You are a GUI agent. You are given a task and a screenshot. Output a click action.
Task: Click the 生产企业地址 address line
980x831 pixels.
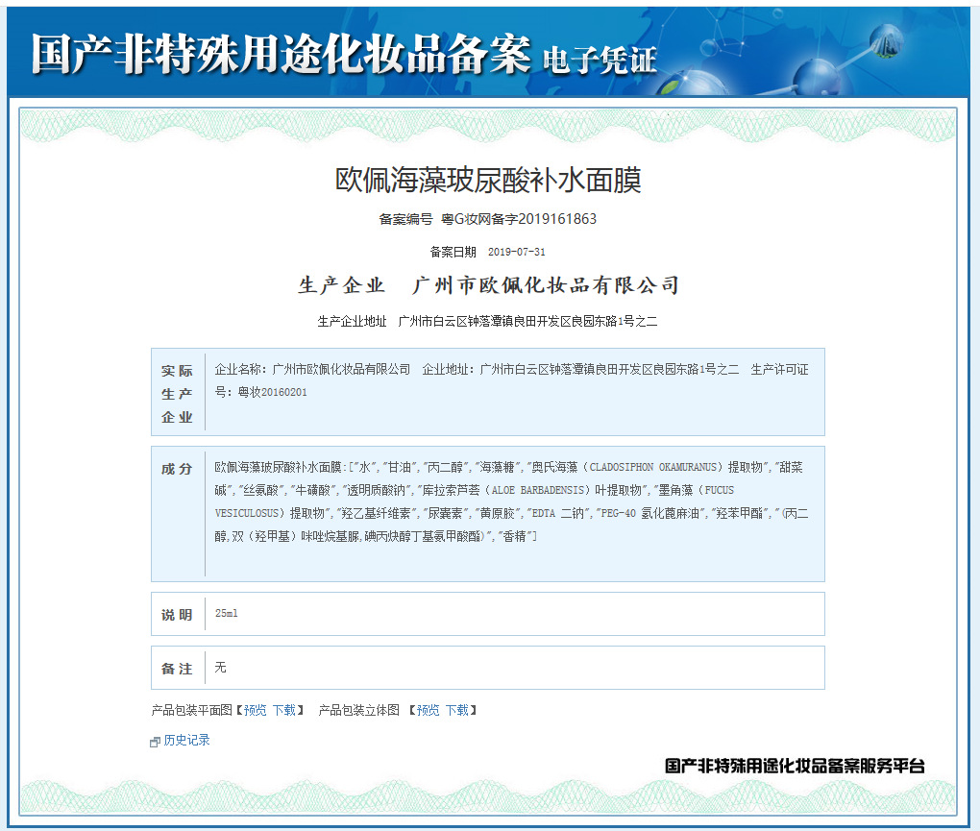click(487, 321)
